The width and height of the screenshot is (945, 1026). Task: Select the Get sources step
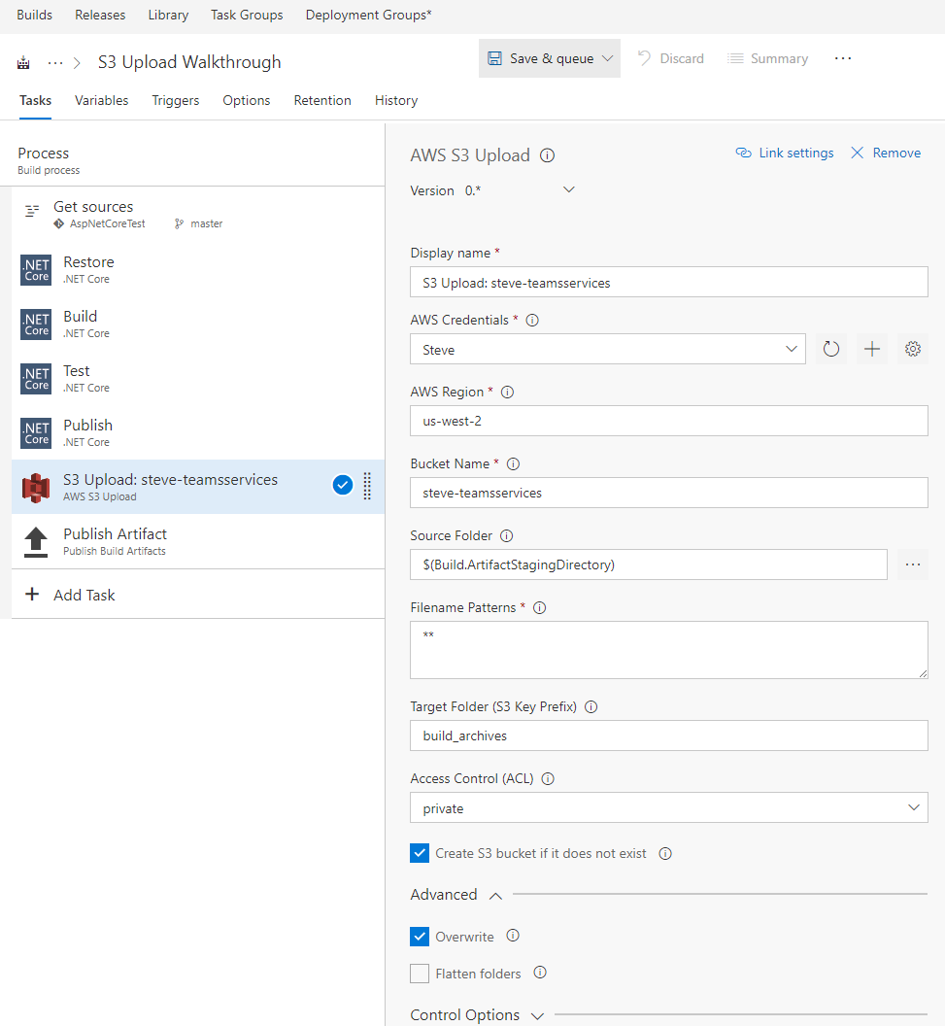pos(198,214)
